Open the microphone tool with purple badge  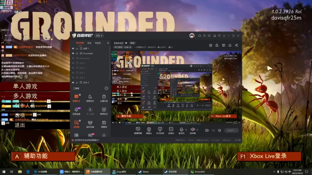tap(76, 111)
